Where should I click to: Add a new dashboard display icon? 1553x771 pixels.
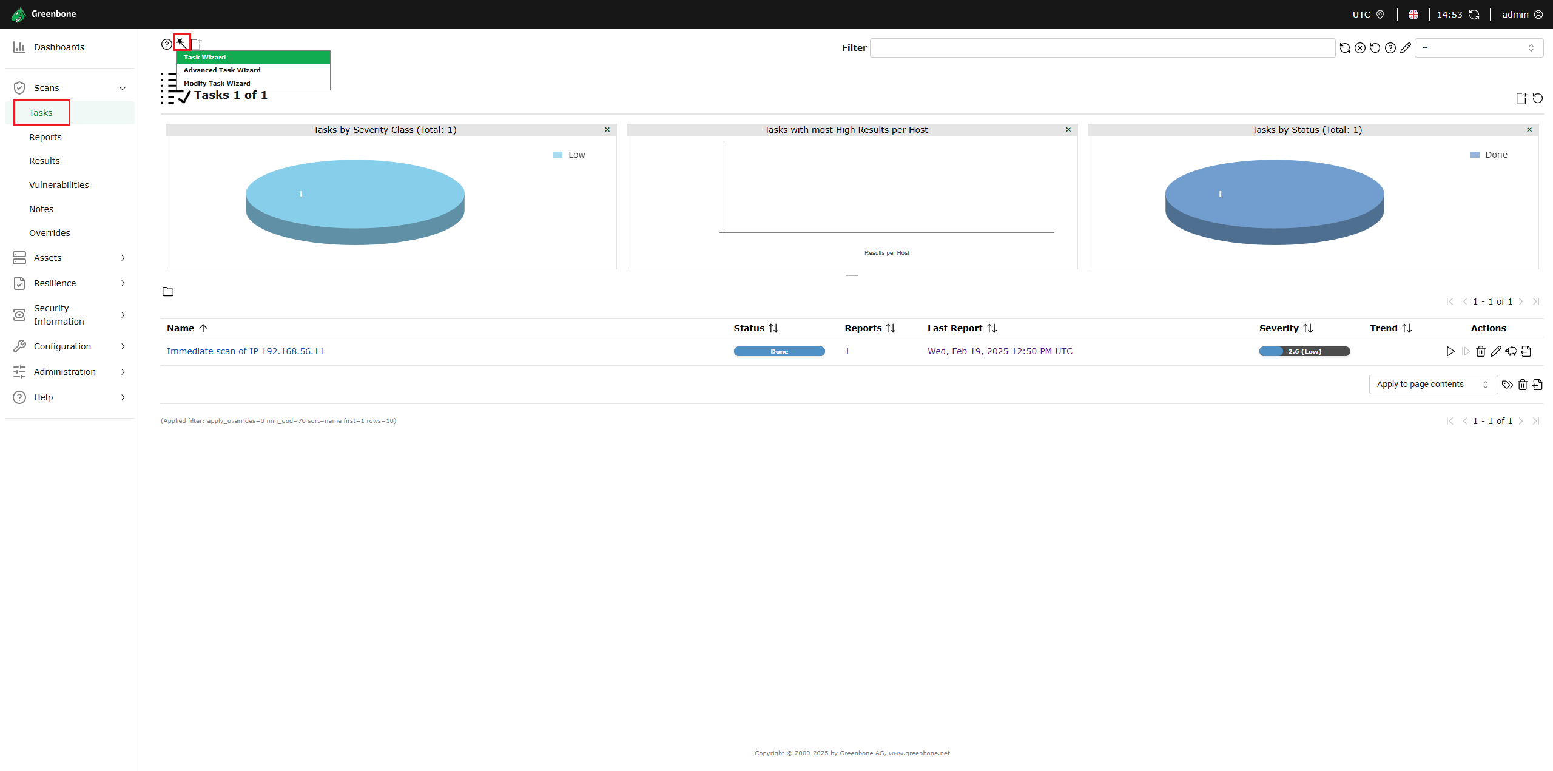pyautogui.click(x=1521, y=98)
